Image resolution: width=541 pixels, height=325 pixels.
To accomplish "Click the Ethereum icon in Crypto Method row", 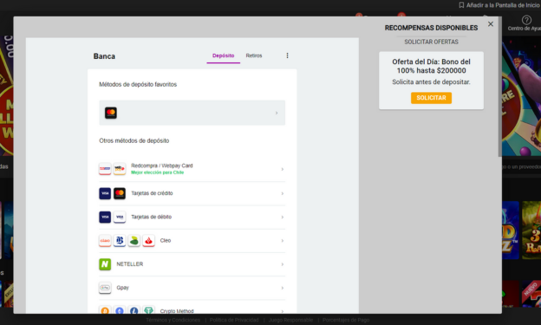I will (x=120, y=310).
